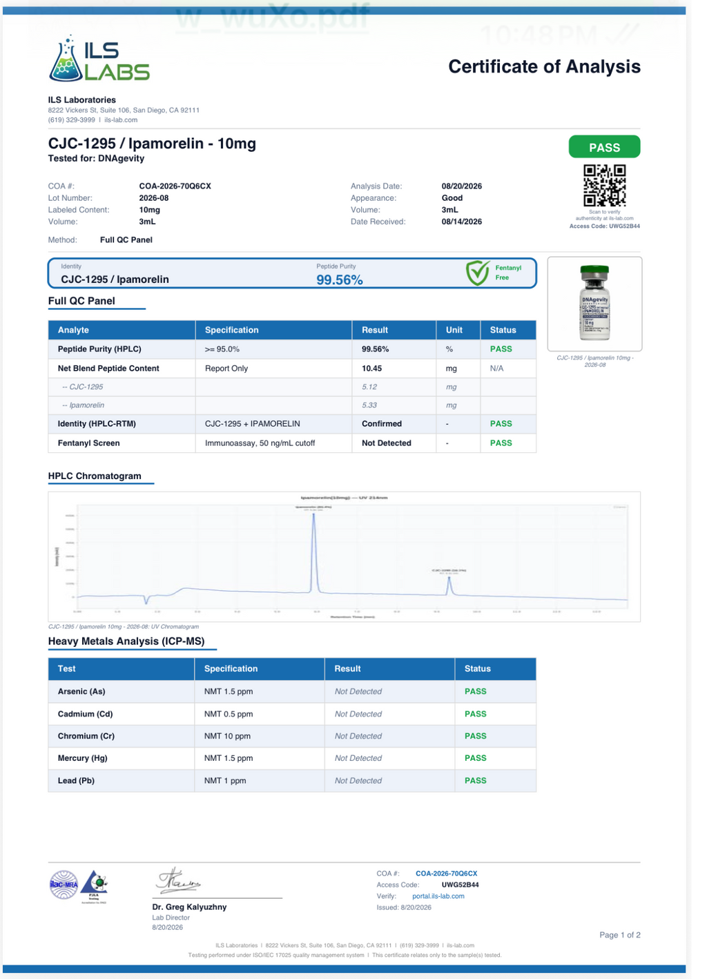
Task: Select the chromatogram caption below the chart
Action: [x=124, y=627]
